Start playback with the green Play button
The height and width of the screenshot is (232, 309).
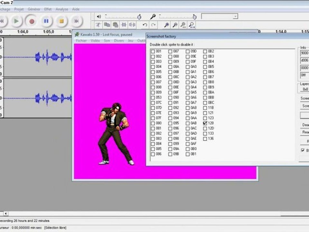16,21
